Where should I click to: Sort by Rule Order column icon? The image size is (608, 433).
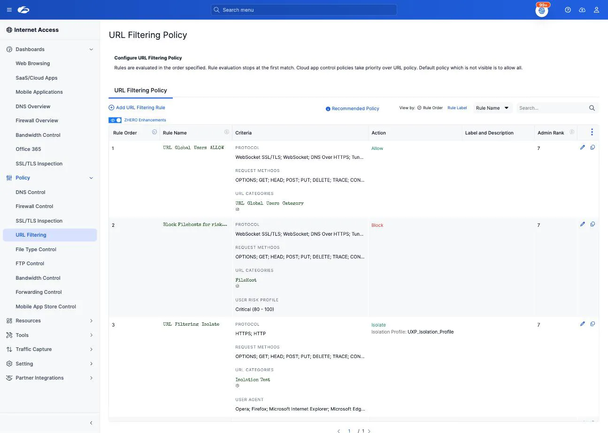click(x=154, y=132)
